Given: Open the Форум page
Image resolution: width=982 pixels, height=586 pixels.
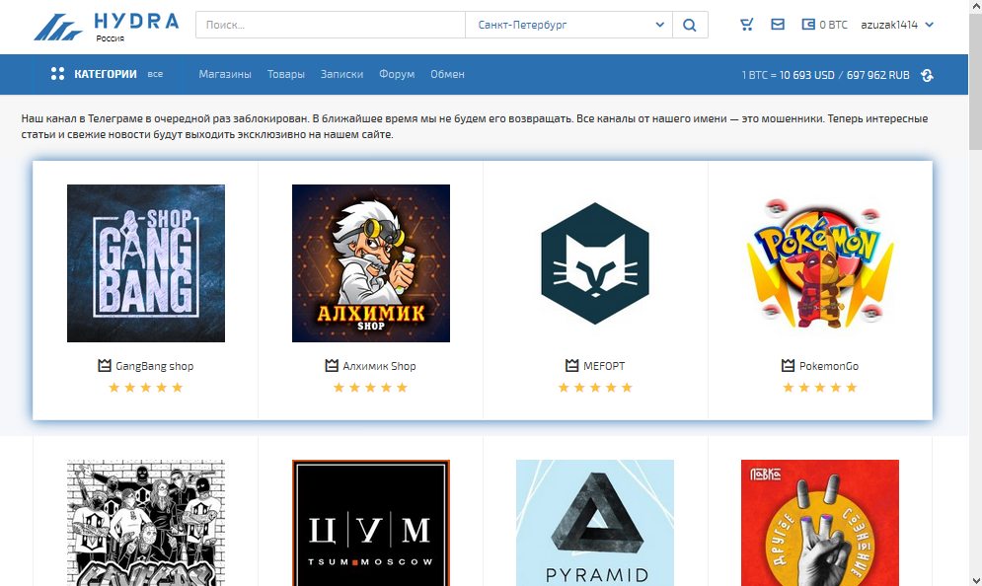Looking at the screenshot, I should pos(397,74).
